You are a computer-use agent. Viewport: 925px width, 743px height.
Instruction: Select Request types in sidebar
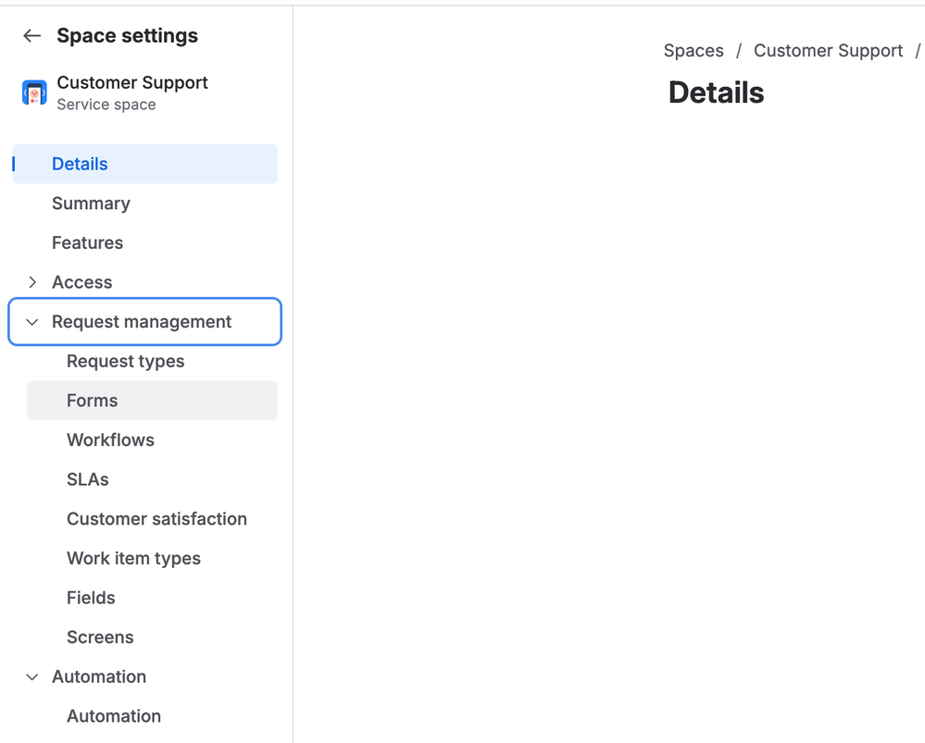coord(125,362)
